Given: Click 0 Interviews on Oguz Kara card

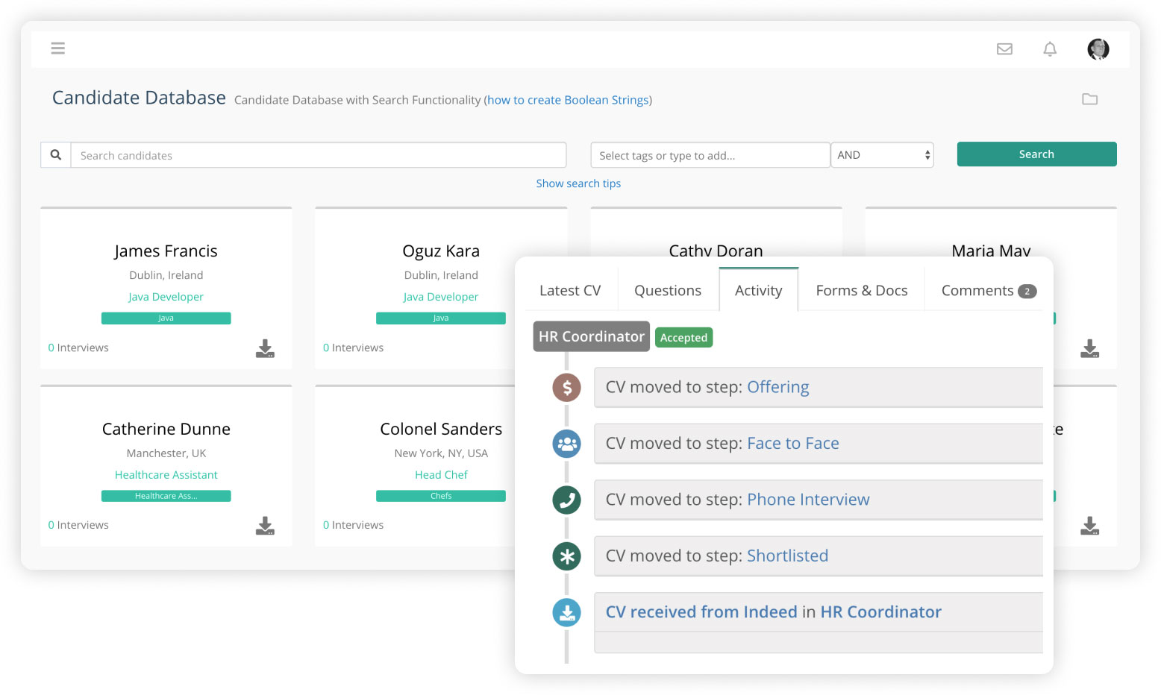Looking at the screenshot, I should point(353,347).
